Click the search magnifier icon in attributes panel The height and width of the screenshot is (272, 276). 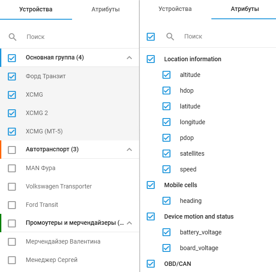(x=170, y=37)
